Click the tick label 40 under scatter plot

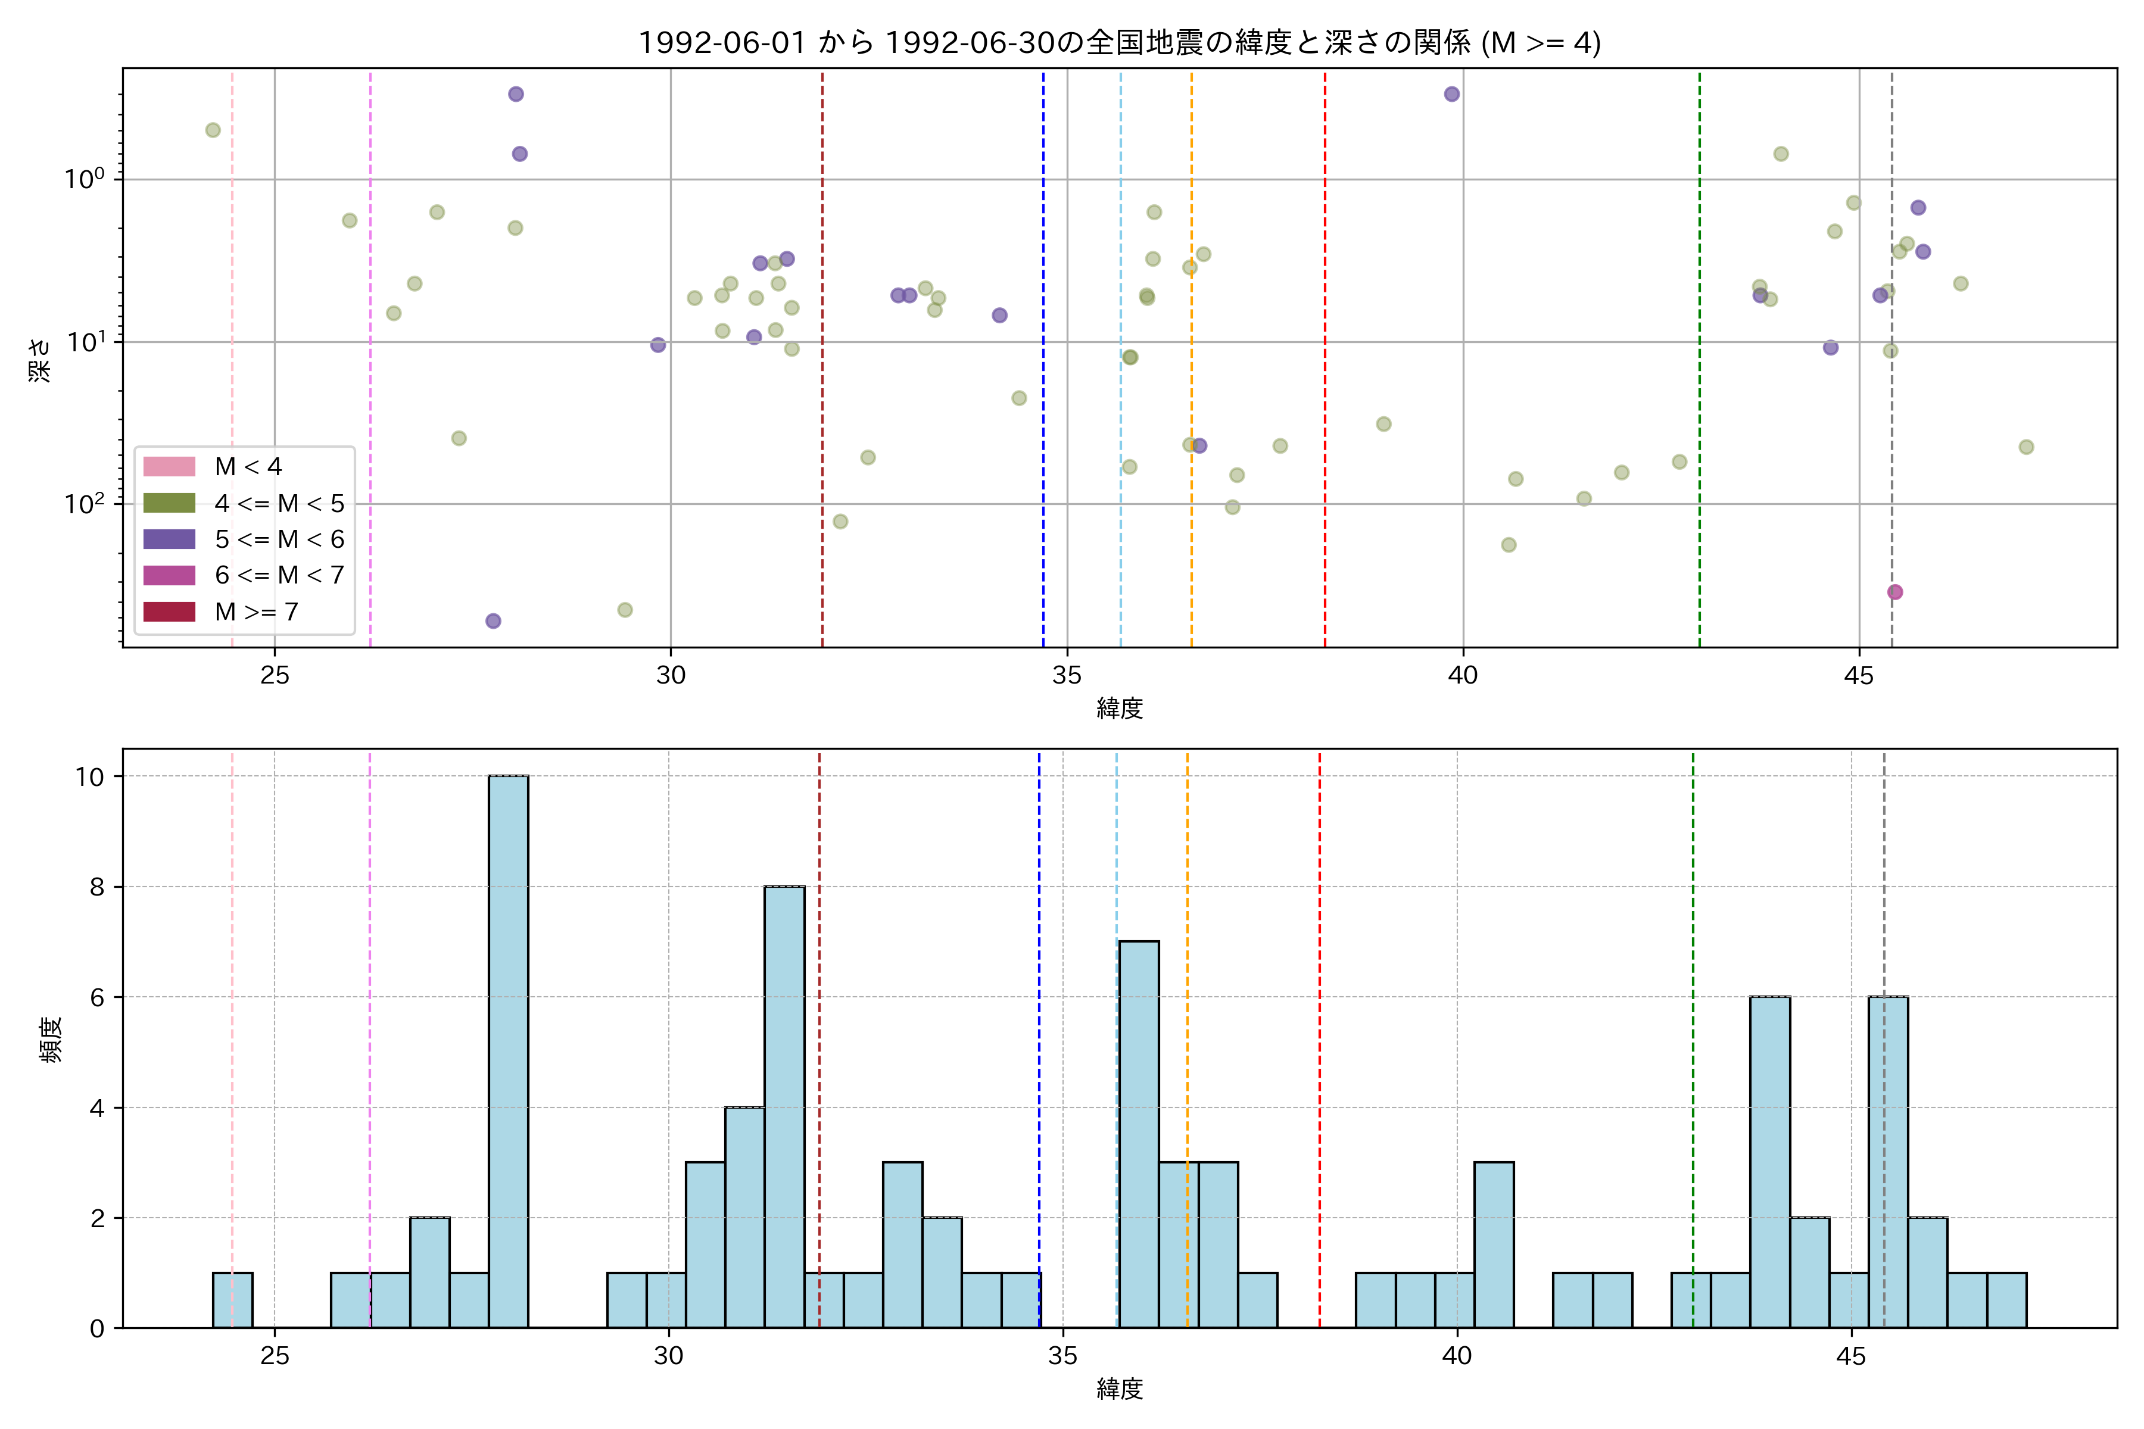pos(1462,675)
